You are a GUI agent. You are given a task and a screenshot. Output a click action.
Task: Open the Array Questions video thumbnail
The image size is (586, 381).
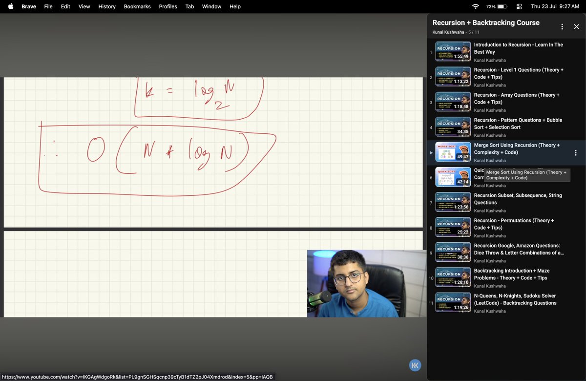tap(453, 102)
